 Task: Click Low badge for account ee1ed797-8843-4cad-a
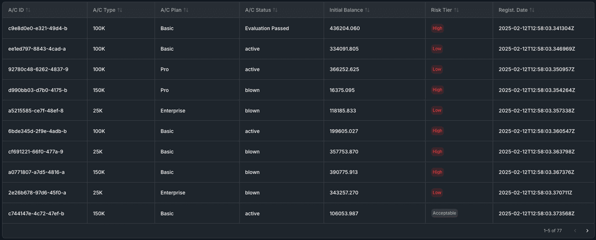[437, 49]
